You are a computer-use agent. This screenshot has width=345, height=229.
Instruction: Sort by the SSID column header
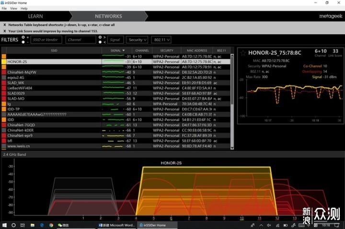pyautogui.click(x=54, y=51)
